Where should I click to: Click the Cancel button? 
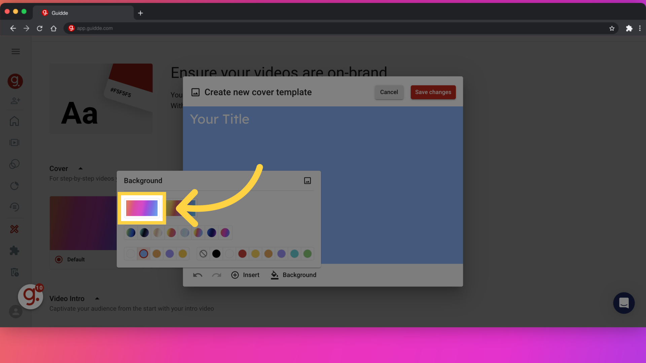coord(389,92)
